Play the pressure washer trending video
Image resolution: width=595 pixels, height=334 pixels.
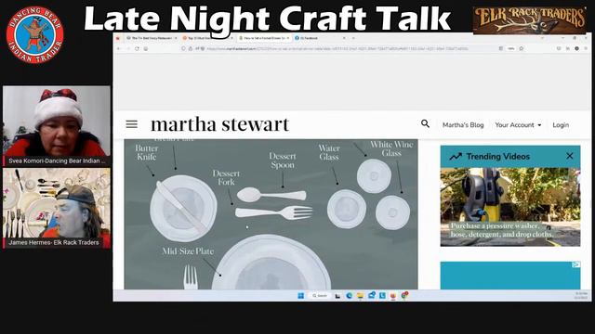click(x=510, y=207)
